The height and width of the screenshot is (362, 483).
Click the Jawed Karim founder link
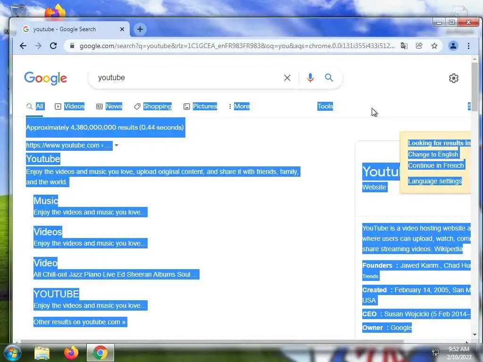click(x=419, y=265)
